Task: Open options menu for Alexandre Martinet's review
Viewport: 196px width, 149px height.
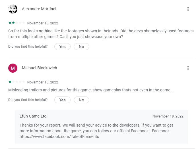Action: click(188, 9)
